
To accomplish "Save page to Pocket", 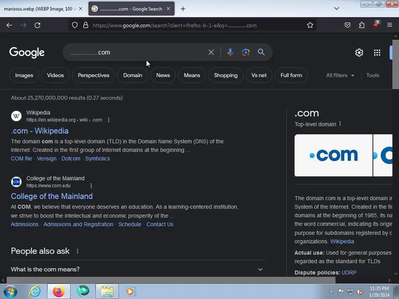I will click(x=348, y=25).
